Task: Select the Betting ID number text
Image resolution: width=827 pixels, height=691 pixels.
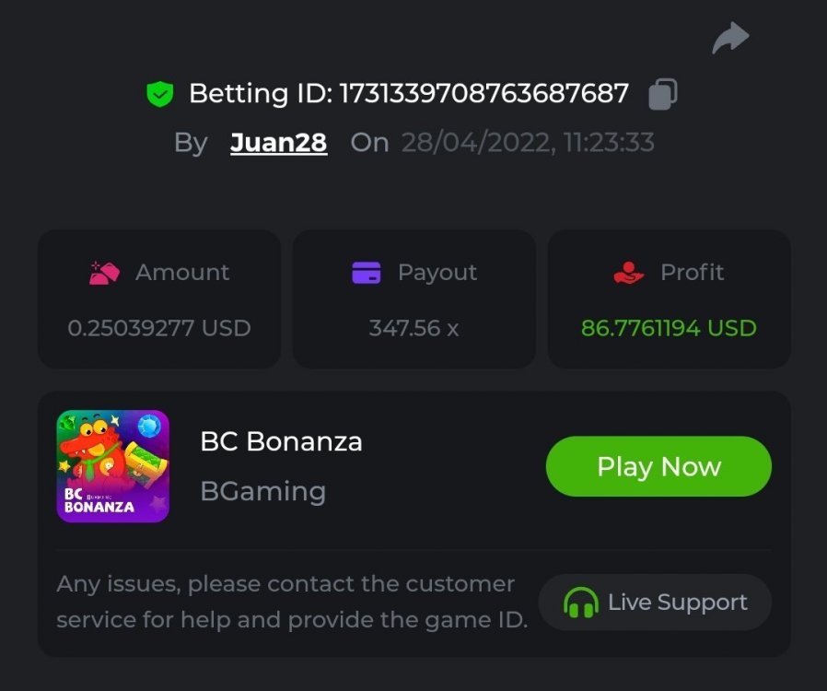Action: pyautogui.click(x=484, y=93)
